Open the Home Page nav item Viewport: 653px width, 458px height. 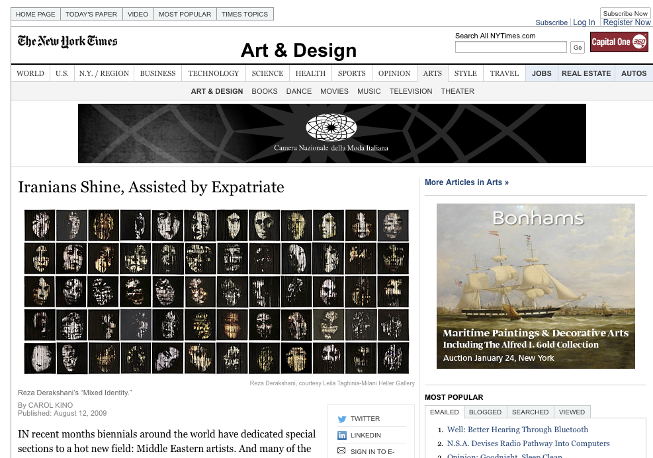pos(36,14)
